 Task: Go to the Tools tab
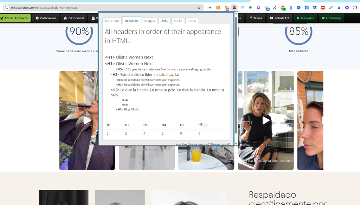192,21
